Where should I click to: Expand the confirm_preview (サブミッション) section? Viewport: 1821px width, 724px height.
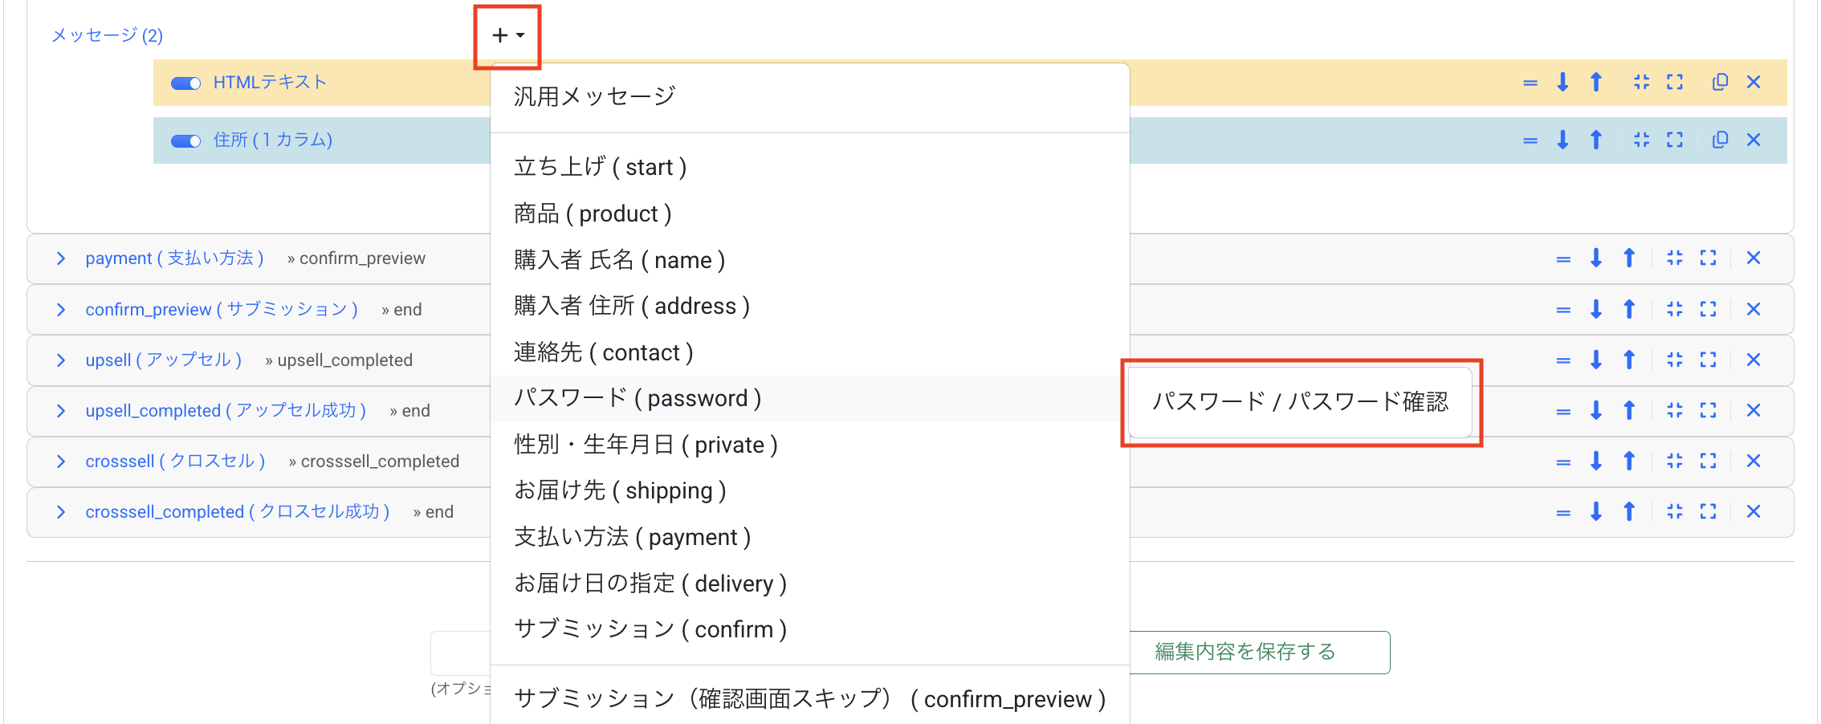[61, 310]
